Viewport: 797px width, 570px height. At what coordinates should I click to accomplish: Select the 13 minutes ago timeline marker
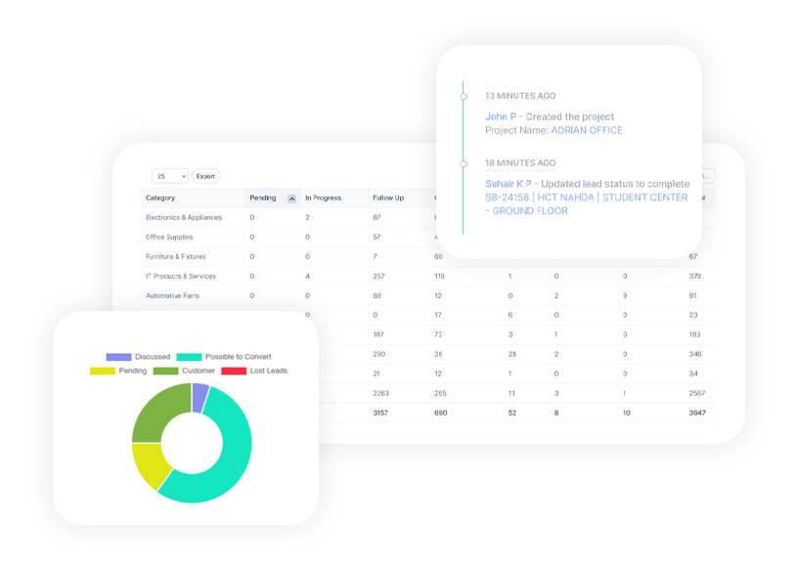[464, 96]
